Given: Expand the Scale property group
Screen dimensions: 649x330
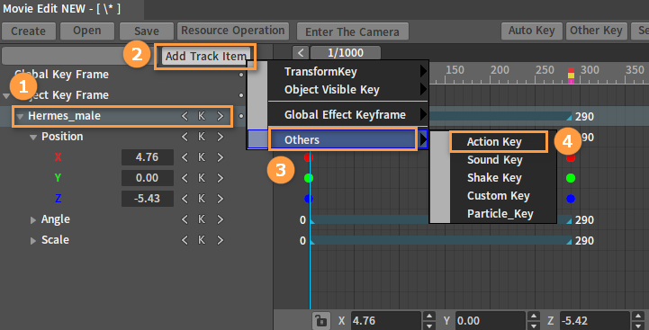Looking at the screenshot, I should point(33,241).
